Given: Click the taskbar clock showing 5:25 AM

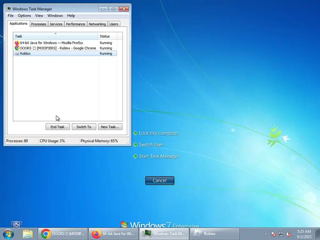Looking at the screenshot, I should pos(304,234).
